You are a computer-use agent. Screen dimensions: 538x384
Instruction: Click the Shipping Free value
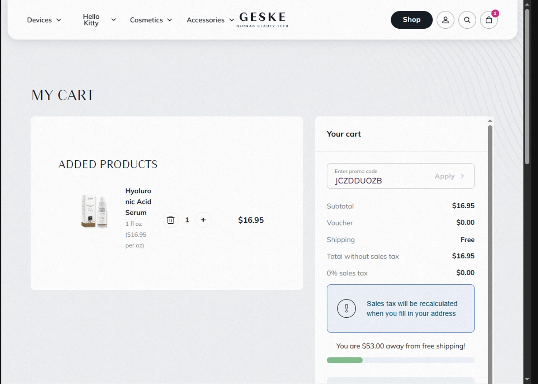(x=467, y=240)
